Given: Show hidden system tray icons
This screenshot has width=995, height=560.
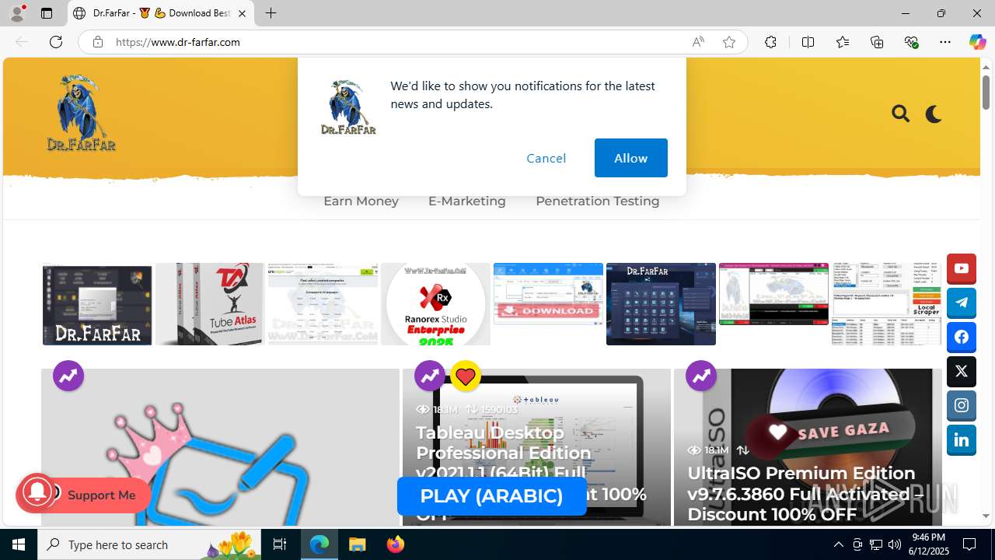Looking at the screenshot, I should point(838,544).
